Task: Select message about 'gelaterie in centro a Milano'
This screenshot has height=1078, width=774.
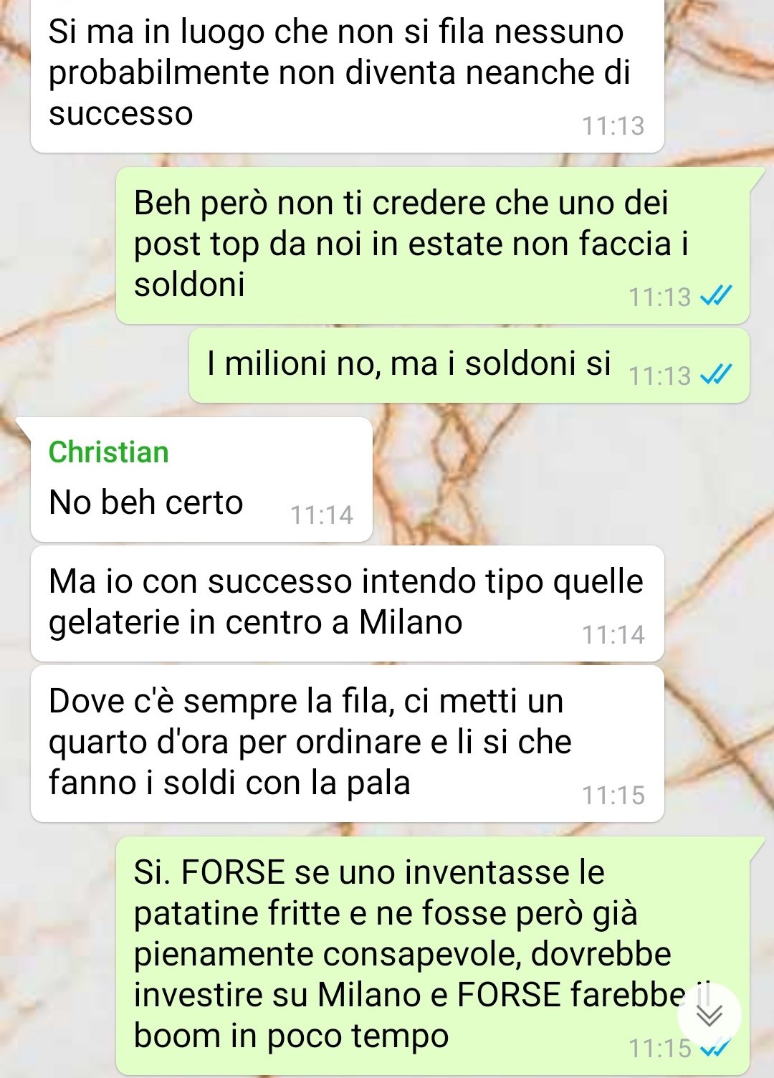Action: (x=348, y=604)
